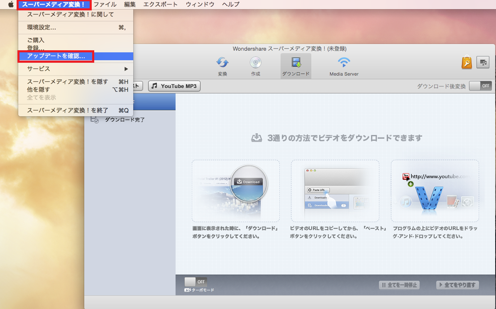
Task: Choose スーパーメディア変換！に関して from the menu
Action: click(76, 15)
